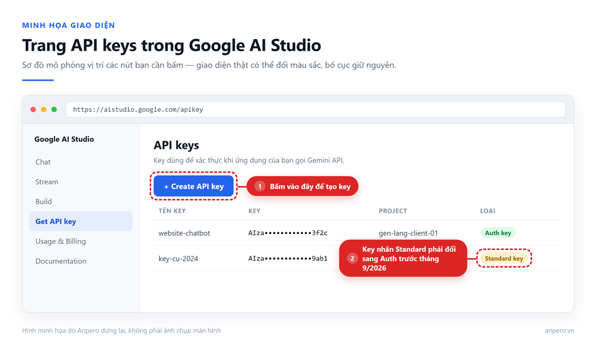This screenshot has width=596, height=346.
Task: Select Build in the sidebar
Action: [44, 201]
